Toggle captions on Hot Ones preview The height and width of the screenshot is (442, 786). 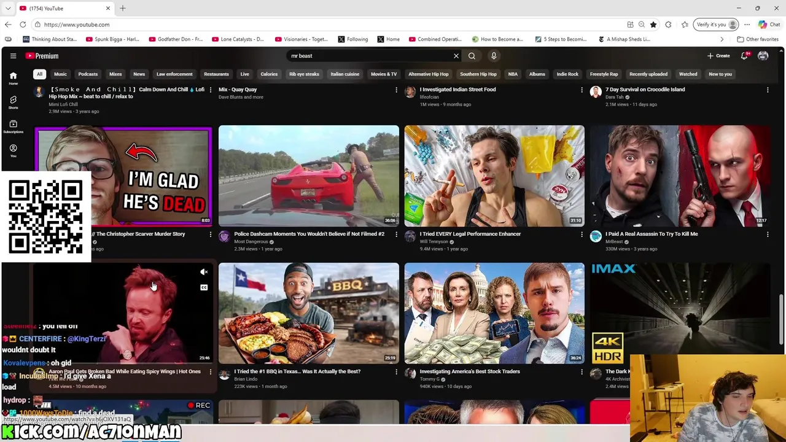(204, 287)
